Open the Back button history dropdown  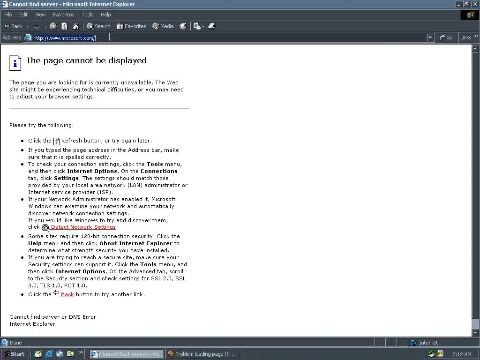(27, 27)
